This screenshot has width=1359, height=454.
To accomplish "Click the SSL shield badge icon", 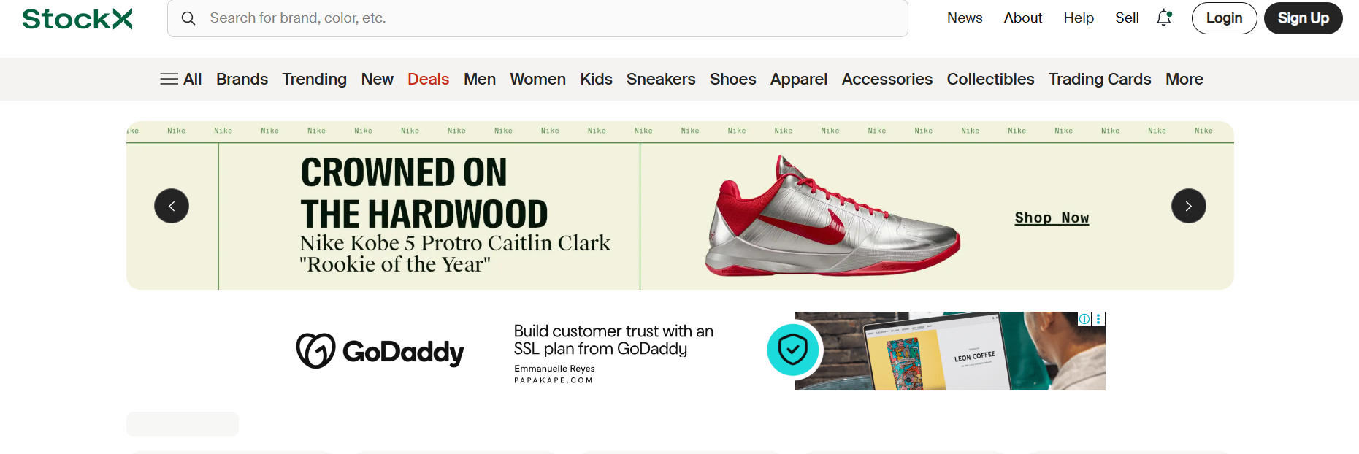I will click(x=792, y=350).
